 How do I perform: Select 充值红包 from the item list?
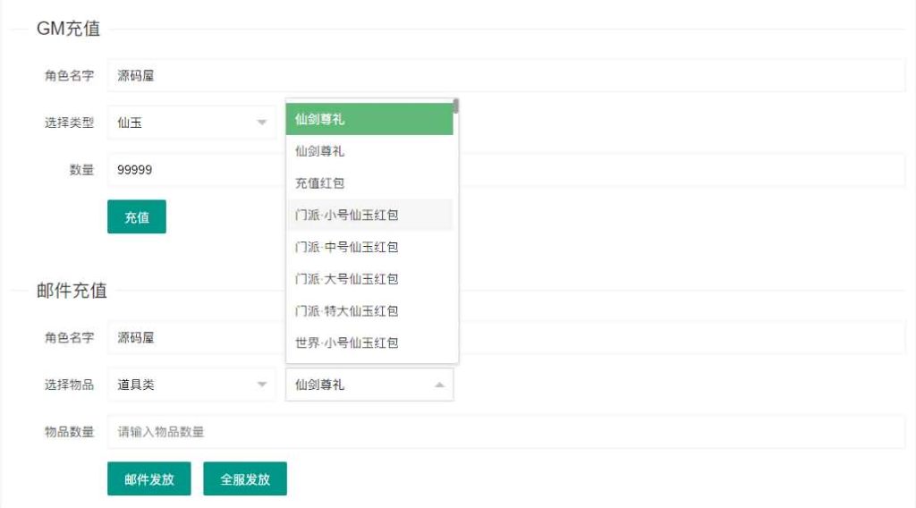pos(369,183)
